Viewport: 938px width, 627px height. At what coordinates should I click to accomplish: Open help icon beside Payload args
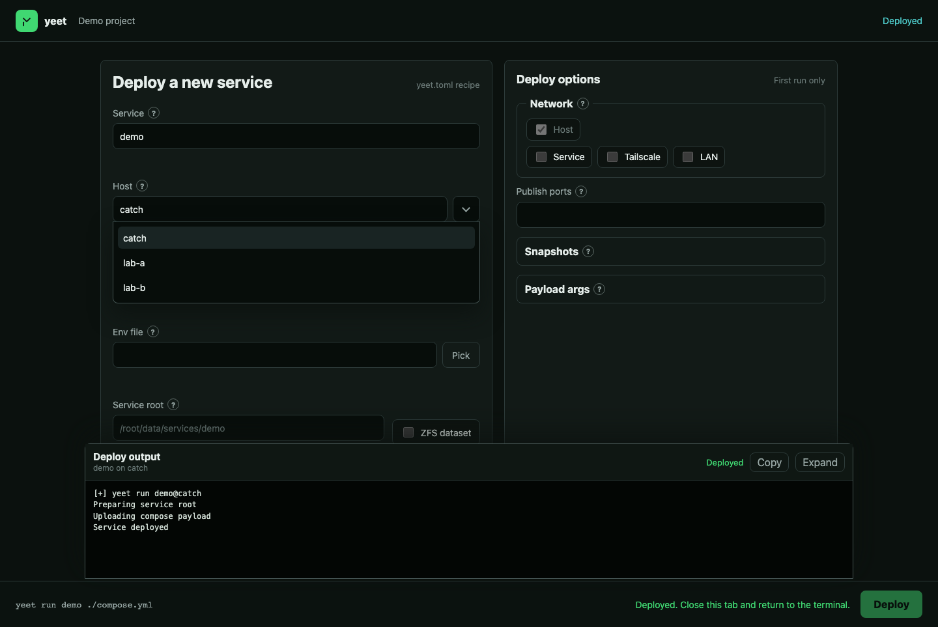[x=599, y=289]
